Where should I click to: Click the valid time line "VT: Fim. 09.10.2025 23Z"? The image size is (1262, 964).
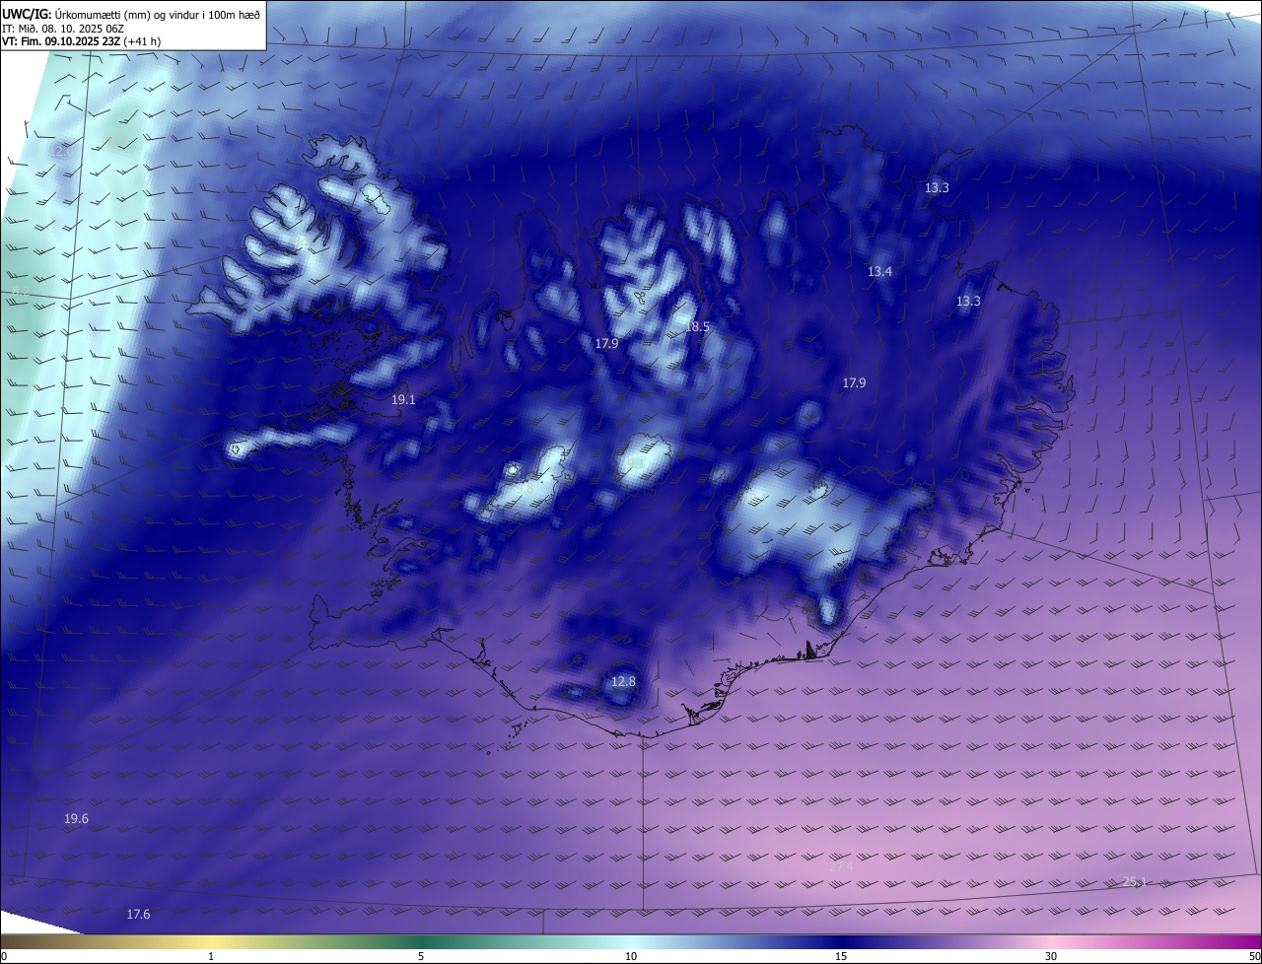pos(59,41)
